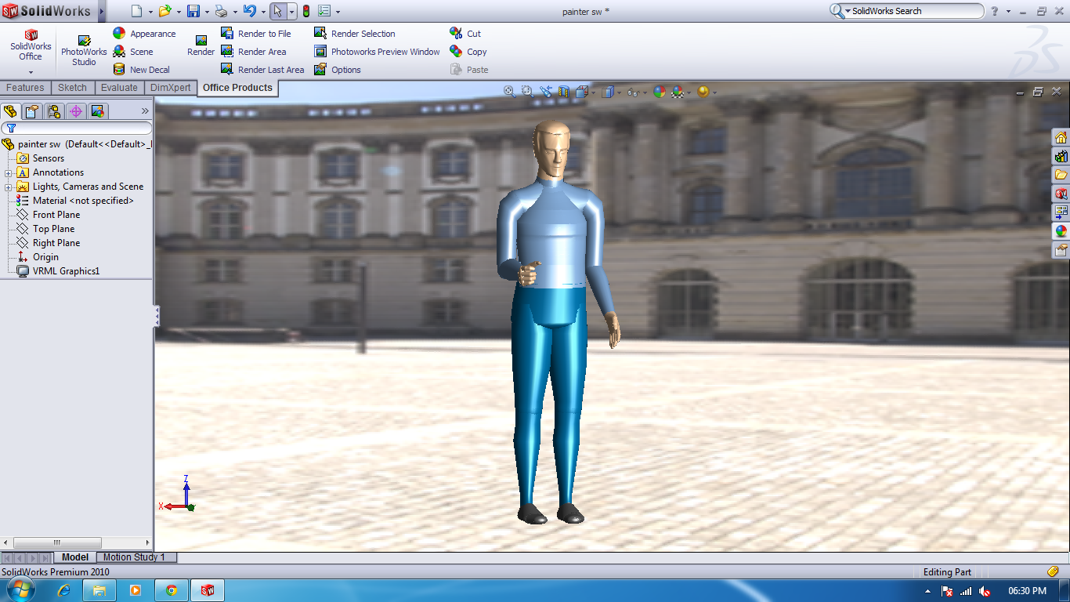Switch to the Sketch tab
This screenshot has width=1070, height=602.
point(73,88)
